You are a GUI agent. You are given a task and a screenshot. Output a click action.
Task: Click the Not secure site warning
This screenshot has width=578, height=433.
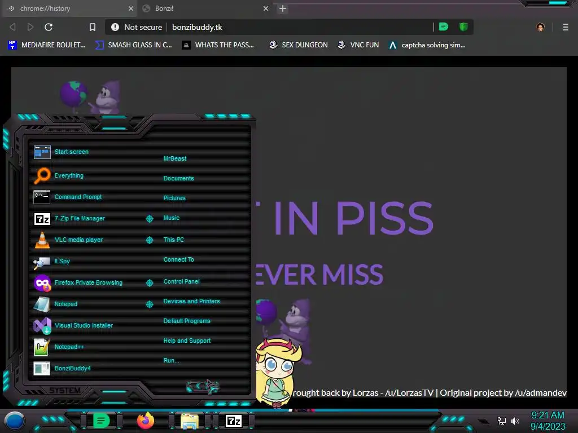pyautogui.click(x=137, y=27)
